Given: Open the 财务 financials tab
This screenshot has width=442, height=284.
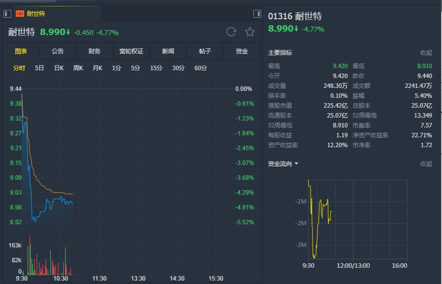Looking at the screenshot, I should coord(94,51).
